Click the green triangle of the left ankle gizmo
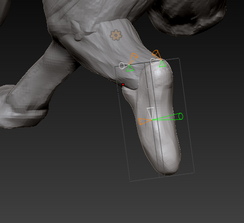The height and width of the screenshot is (223, 244). [130, 68]
